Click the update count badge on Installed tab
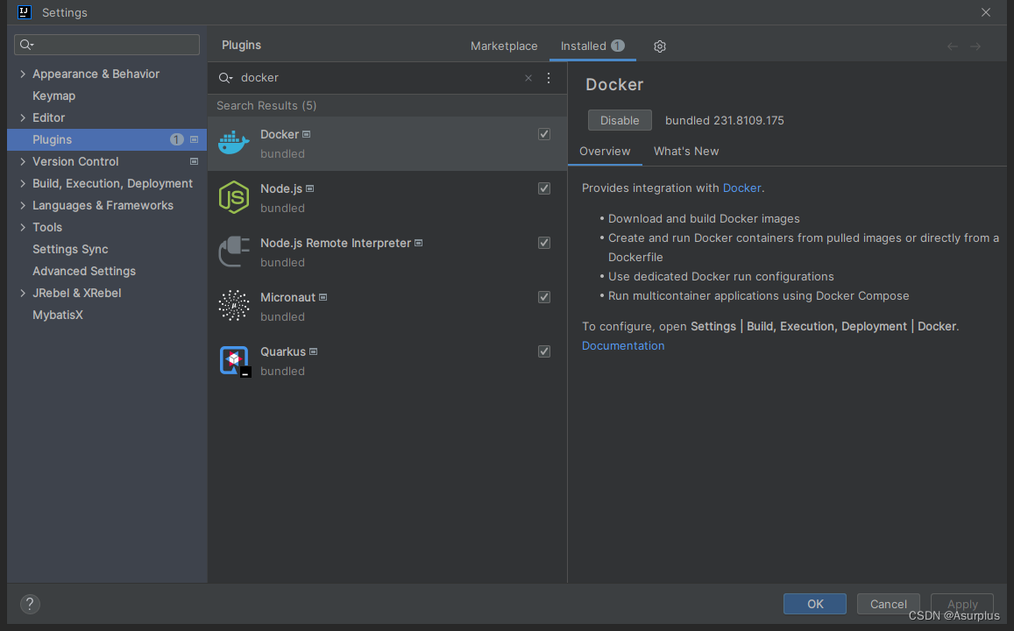Image resolution: width=1014 pixels, height=631 pixels. click(x=618, y=46)
